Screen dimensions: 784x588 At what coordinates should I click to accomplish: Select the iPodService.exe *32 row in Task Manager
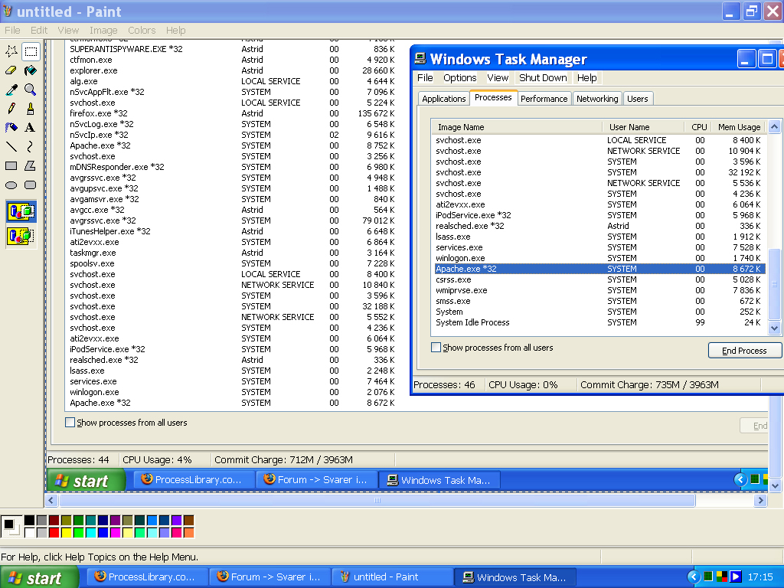click(x=599, y=215)
